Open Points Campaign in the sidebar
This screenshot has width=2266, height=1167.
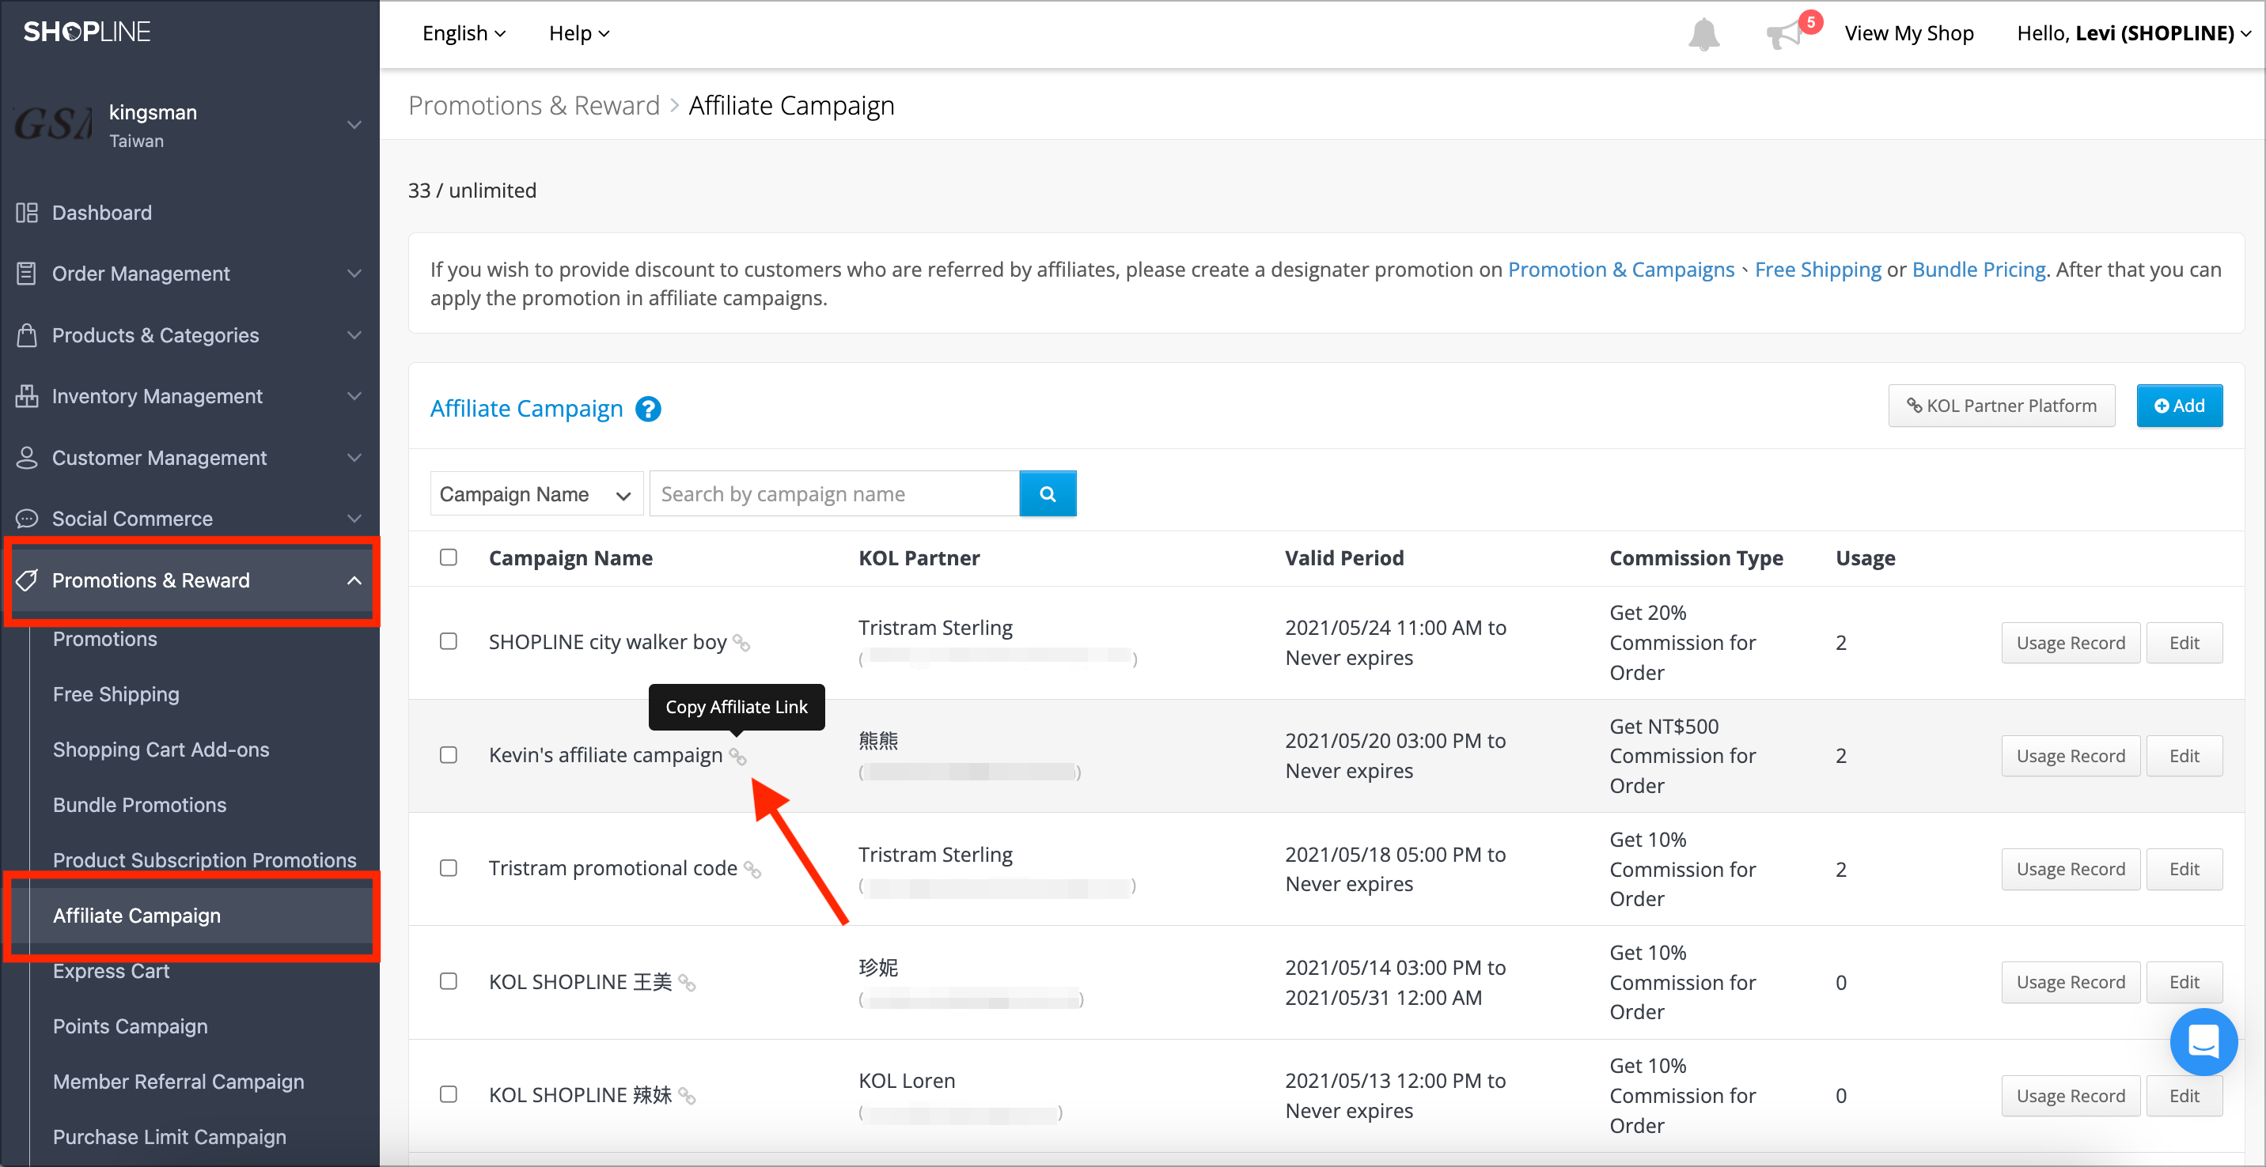point(131,1025)
